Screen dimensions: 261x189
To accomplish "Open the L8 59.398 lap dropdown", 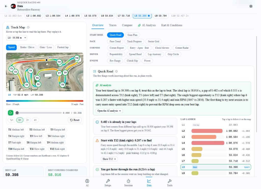I will coord(17,38).
